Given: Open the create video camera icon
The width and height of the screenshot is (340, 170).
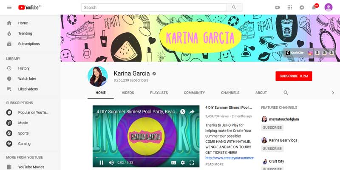Looking at the screenshot, I should 278,7.
